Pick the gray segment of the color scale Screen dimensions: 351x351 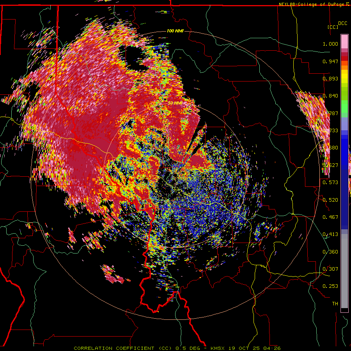tap(344, 271)
